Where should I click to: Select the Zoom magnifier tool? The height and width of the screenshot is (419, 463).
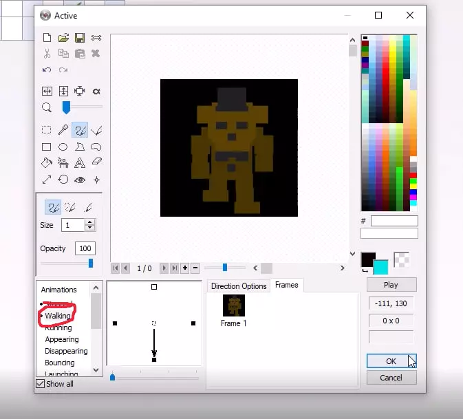(47, 107)
